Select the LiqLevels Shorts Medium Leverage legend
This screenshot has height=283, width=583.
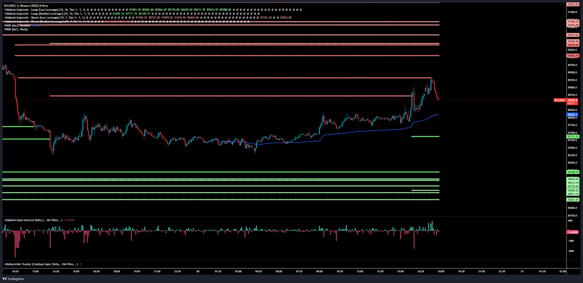(46, 21)
